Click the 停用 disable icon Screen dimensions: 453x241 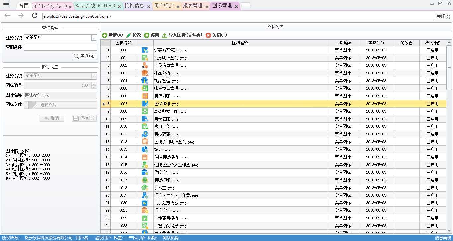click(x=147, y=35)
